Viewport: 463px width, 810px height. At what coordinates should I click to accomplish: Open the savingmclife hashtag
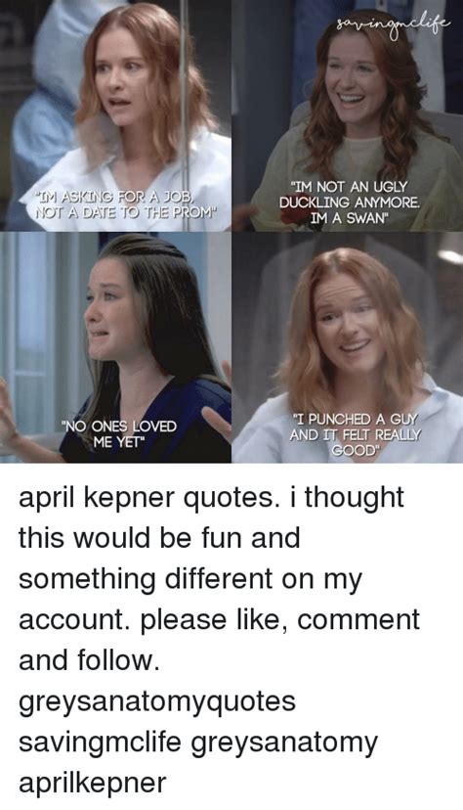100,742
